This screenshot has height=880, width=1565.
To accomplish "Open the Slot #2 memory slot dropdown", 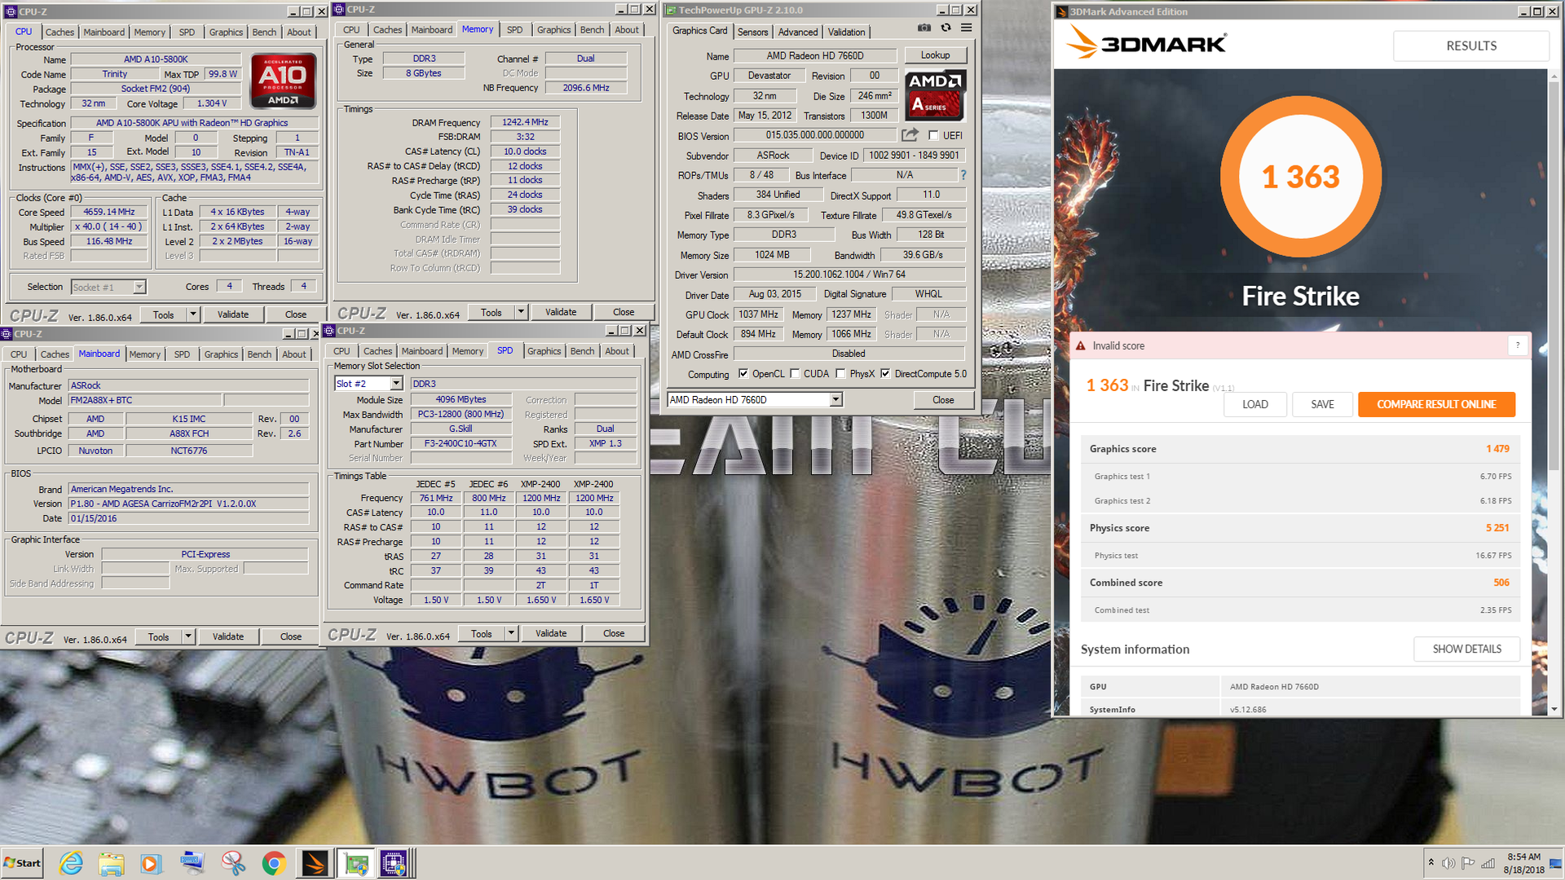I will tap(396, 384).
